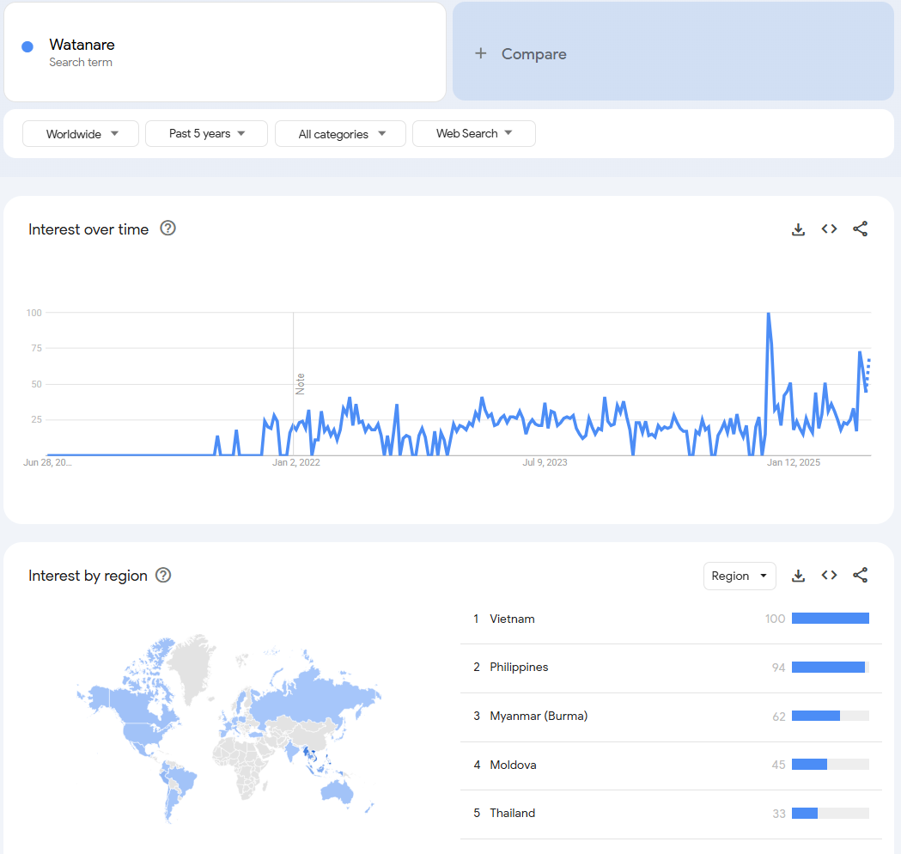Click the blue dot beside Watanare

(x=27, y=46)
